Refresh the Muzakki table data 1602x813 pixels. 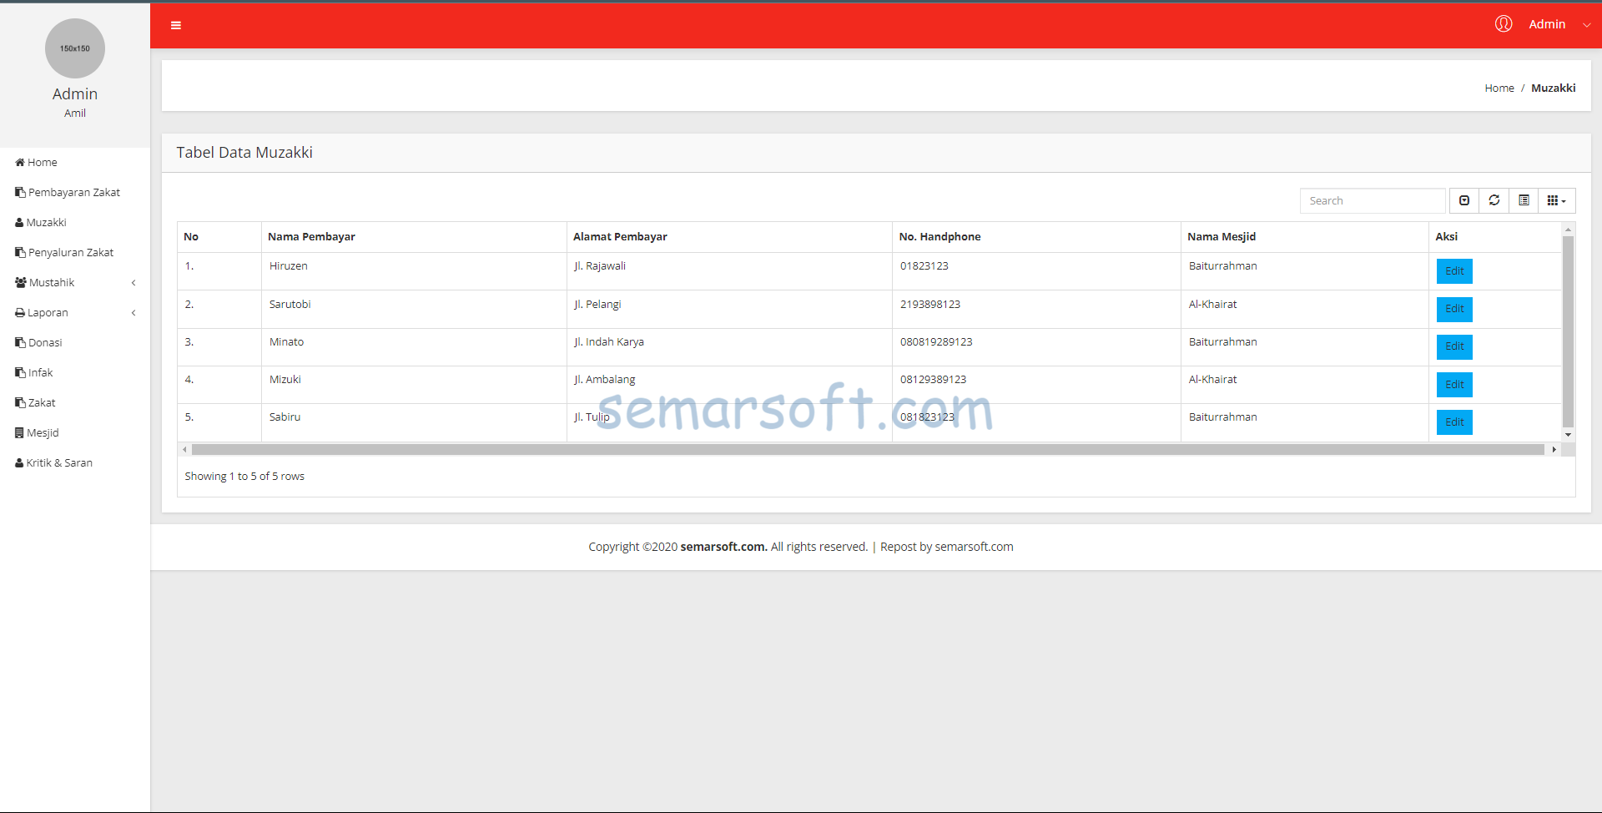[1494, 200]
